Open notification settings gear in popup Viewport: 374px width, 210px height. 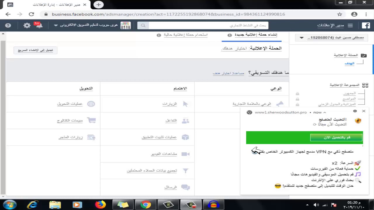click(355, 111)
